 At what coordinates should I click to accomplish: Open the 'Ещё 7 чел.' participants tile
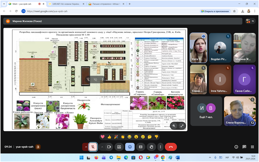coord(206,111)
